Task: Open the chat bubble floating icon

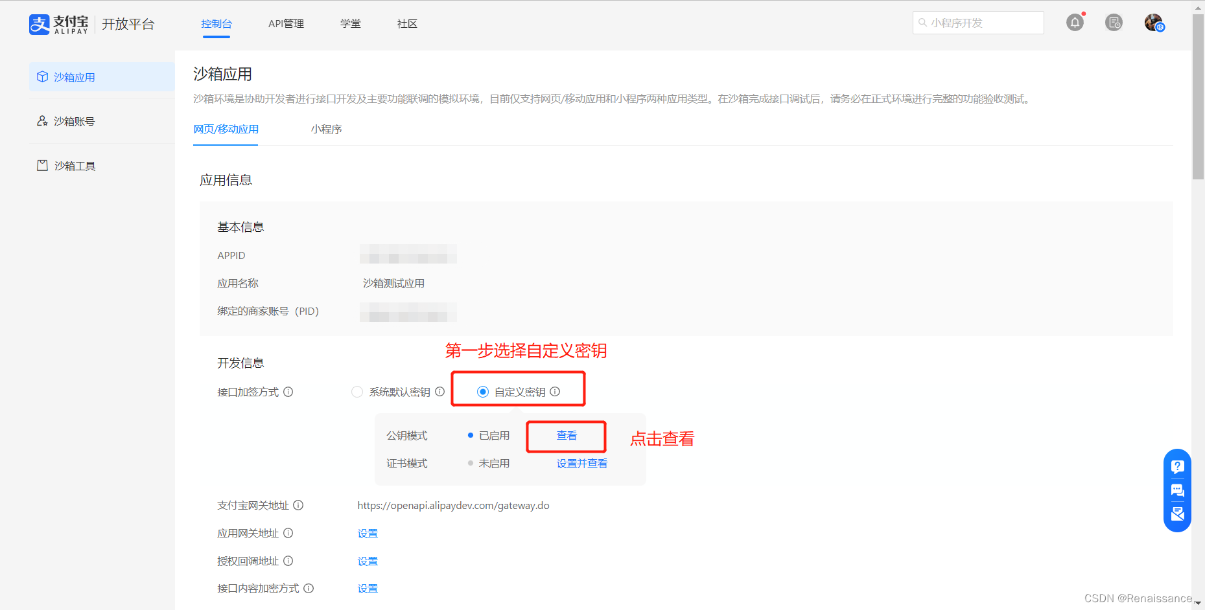Action: click(1177, 490)
